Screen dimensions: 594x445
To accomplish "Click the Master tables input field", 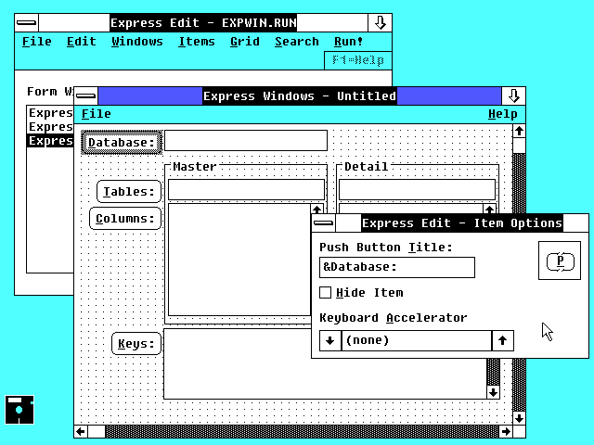I will tap(246, 189).
